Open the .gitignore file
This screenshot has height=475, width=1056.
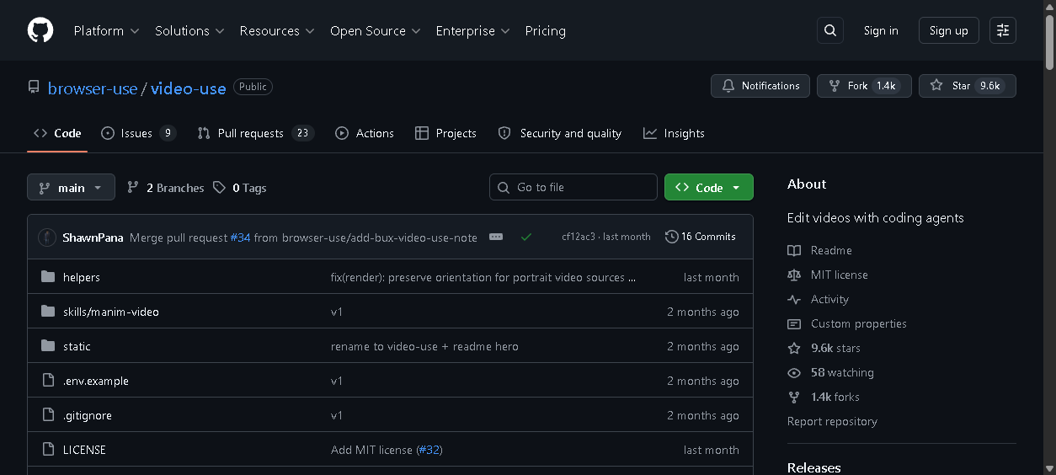88,415
